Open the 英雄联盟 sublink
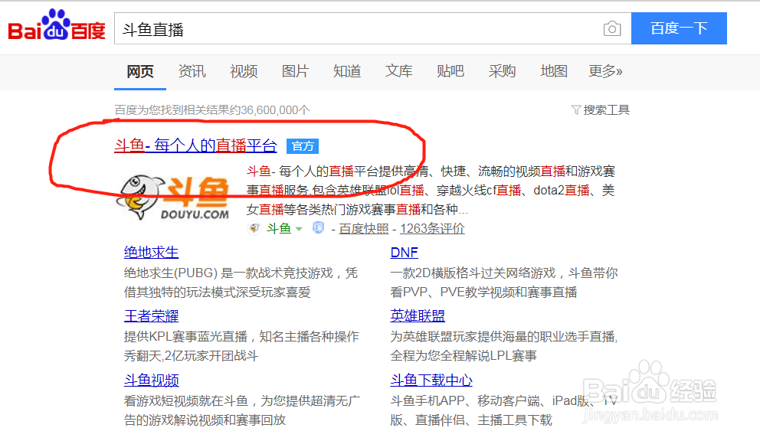The image size is (760, 441). (x=418, y=315)
